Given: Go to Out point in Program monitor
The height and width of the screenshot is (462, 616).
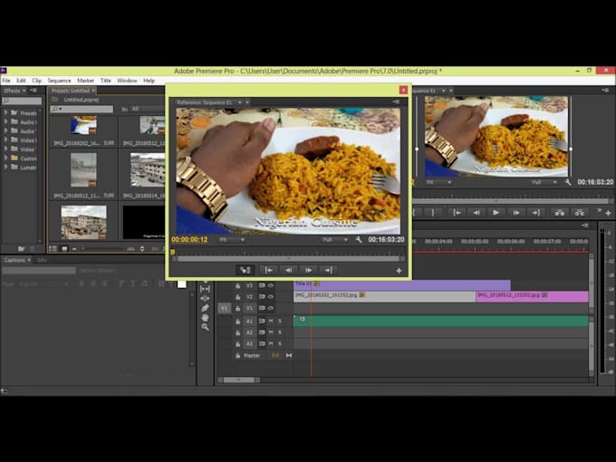Looking at the screenshot, I should click(536, 213).
